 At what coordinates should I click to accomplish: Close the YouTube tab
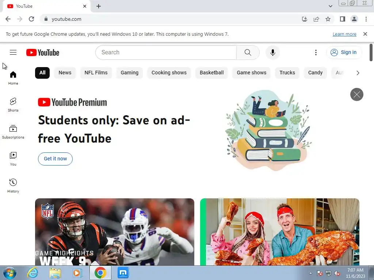85,6
